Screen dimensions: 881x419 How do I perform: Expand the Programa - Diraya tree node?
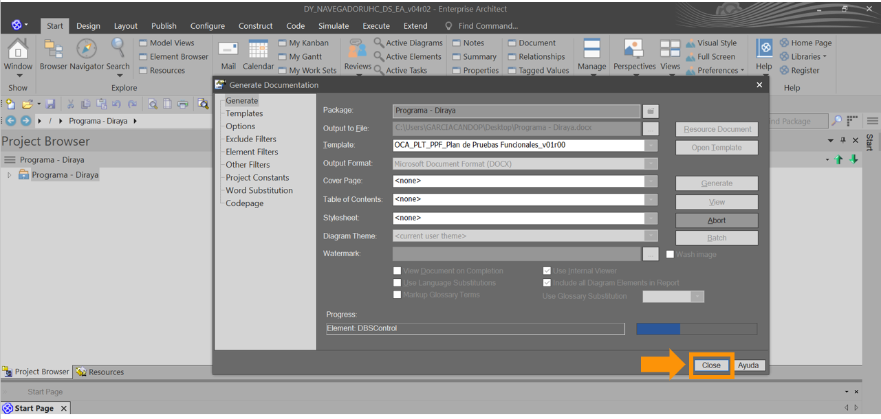pos(10,175)
